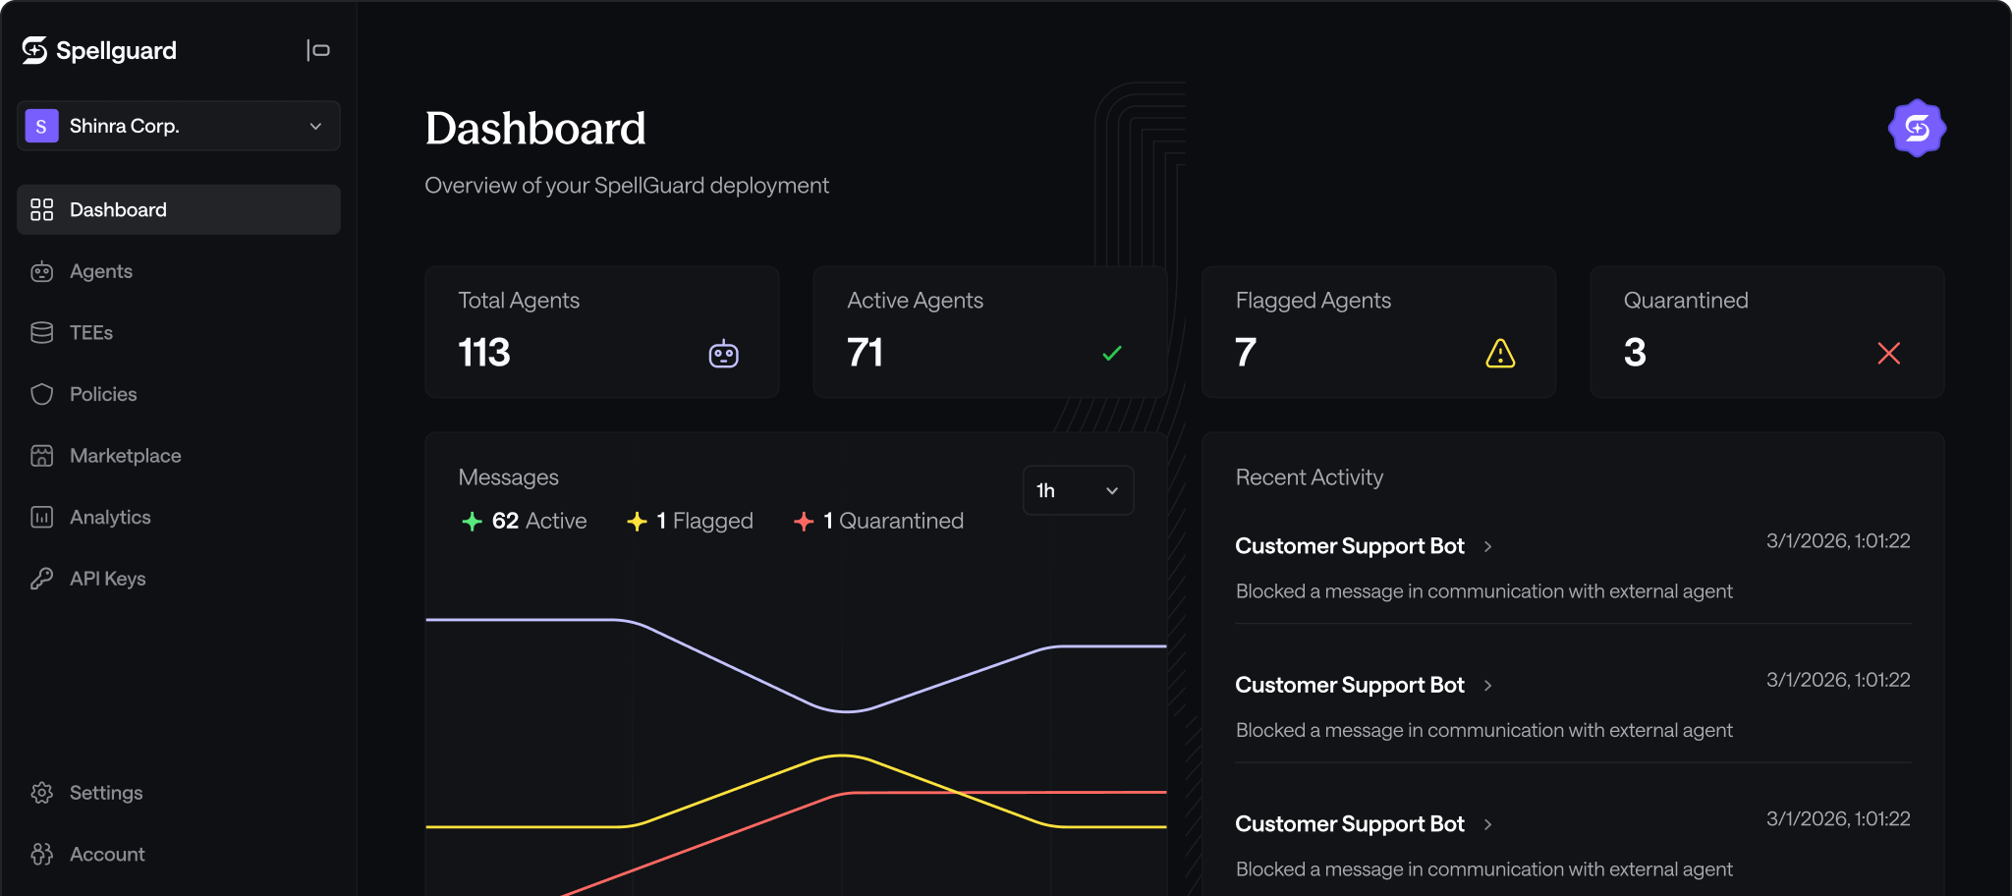Open Settings from the sidebar
This screenshot has height=896, width=2012.
179,793
